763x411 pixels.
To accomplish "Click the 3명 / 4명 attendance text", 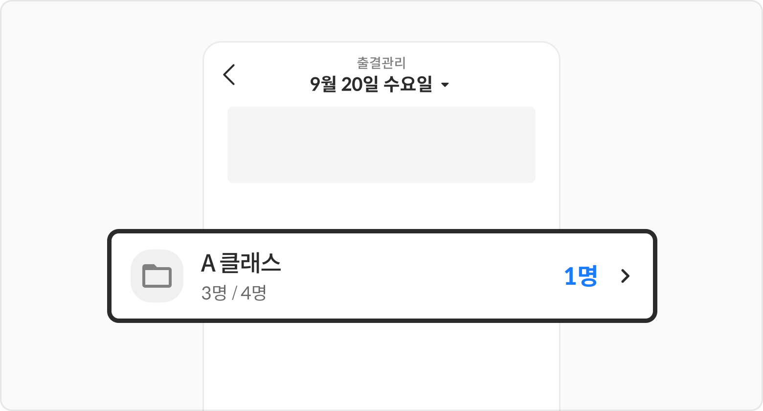I will [233, 293].
